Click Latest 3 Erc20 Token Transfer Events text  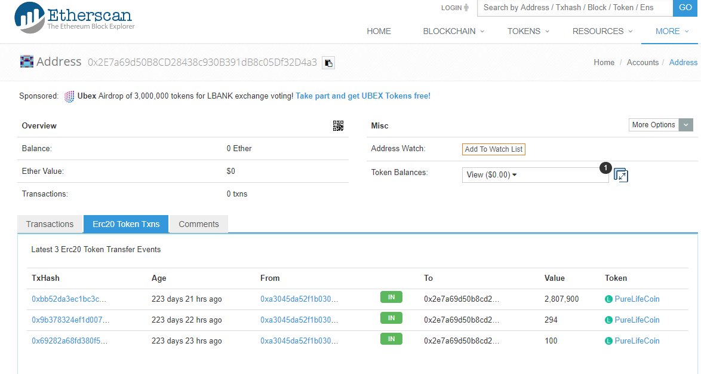click(96, 250)
